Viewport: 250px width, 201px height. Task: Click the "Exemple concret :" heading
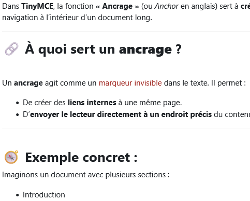pyautogui.click(x=81, y=157)
